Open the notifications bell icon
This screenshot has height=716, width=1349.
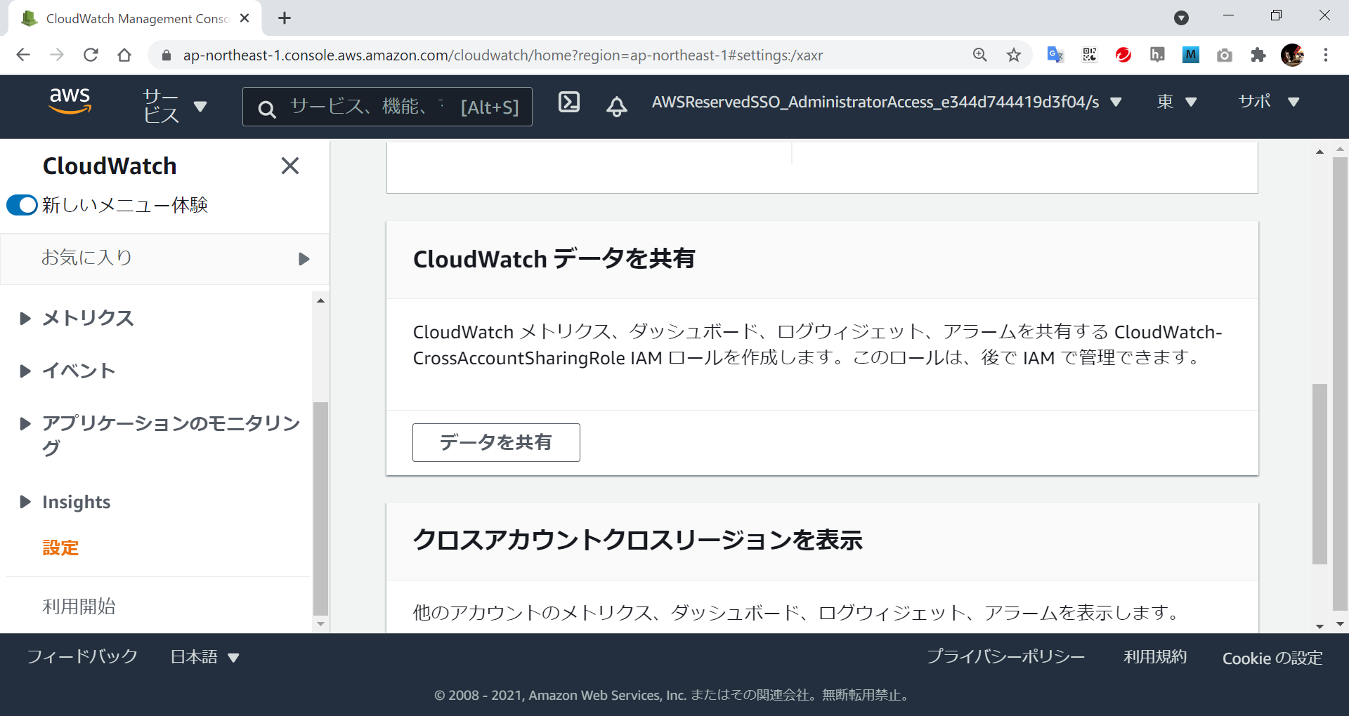616,106
